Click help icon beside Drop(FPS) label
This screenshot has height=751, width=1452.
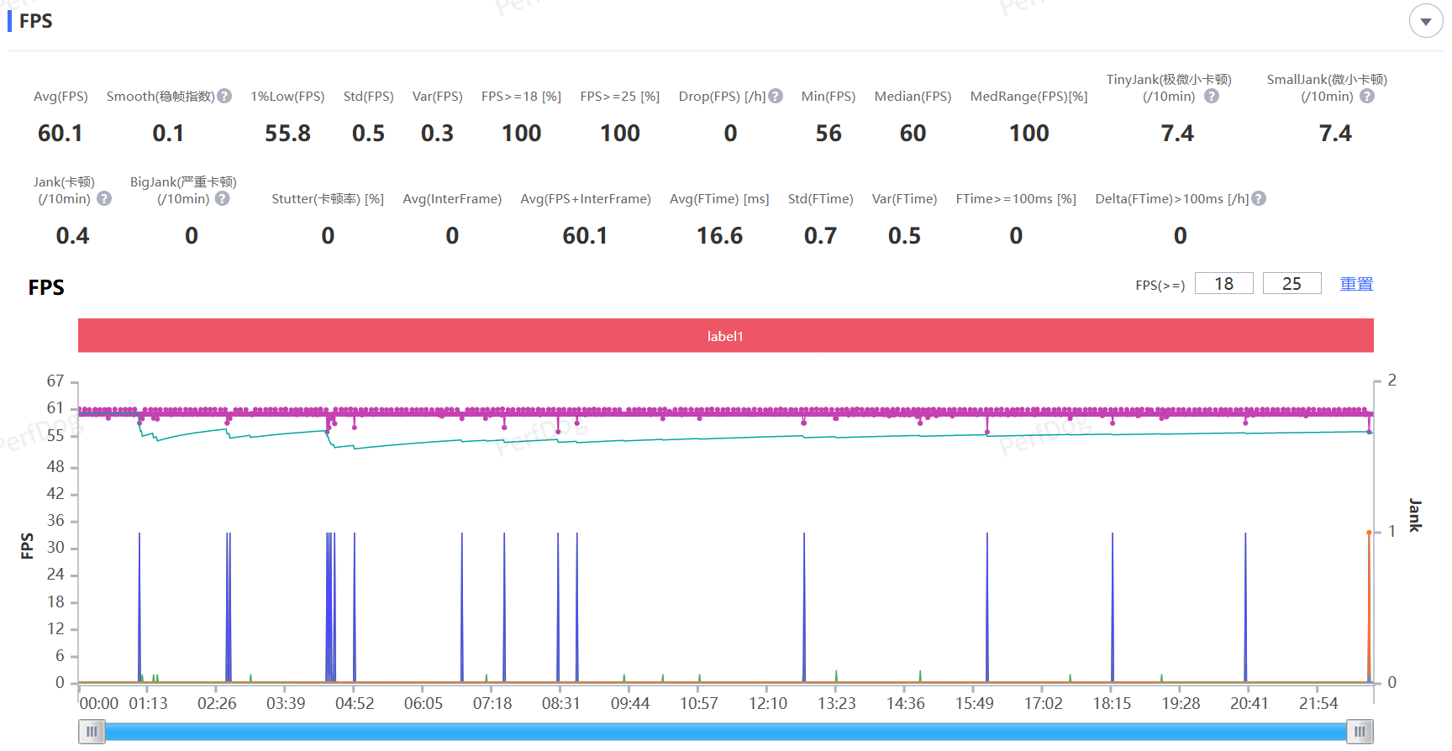point(776,97)
